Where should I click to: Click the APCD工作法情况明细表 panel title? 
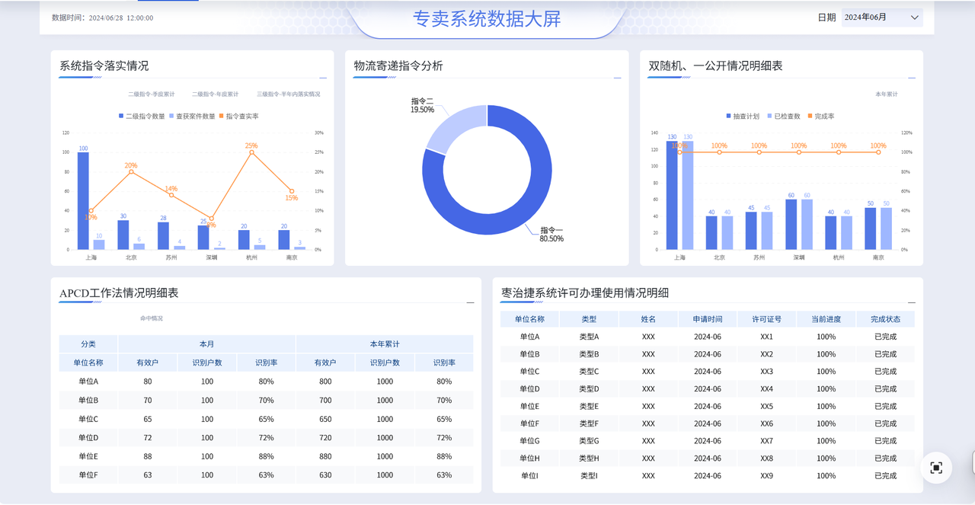click(x=119, y=292)
